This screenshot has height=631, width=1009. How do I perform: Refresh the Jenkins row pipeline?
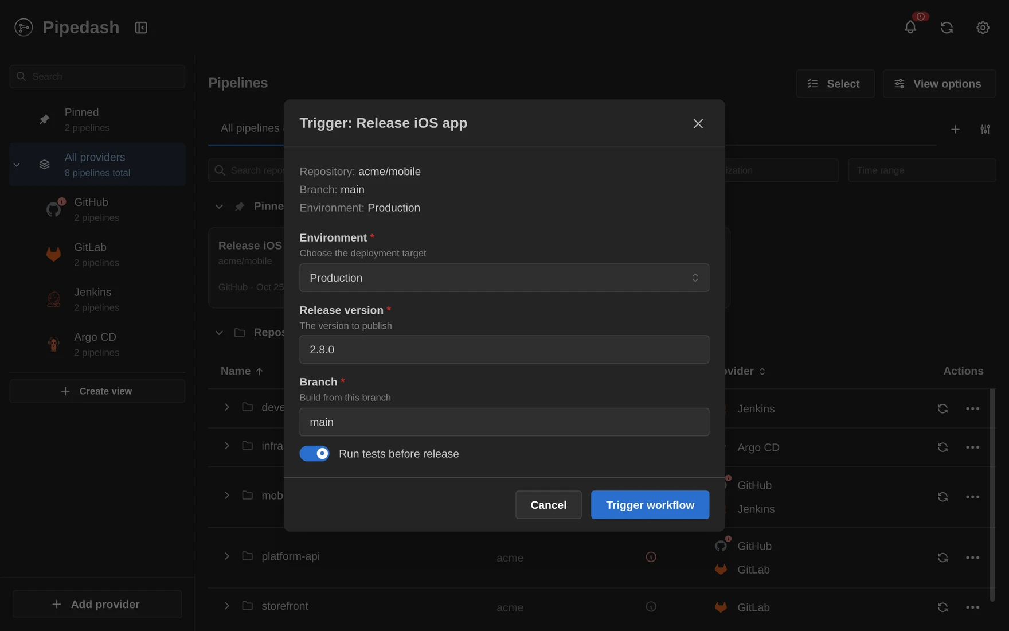942,408
